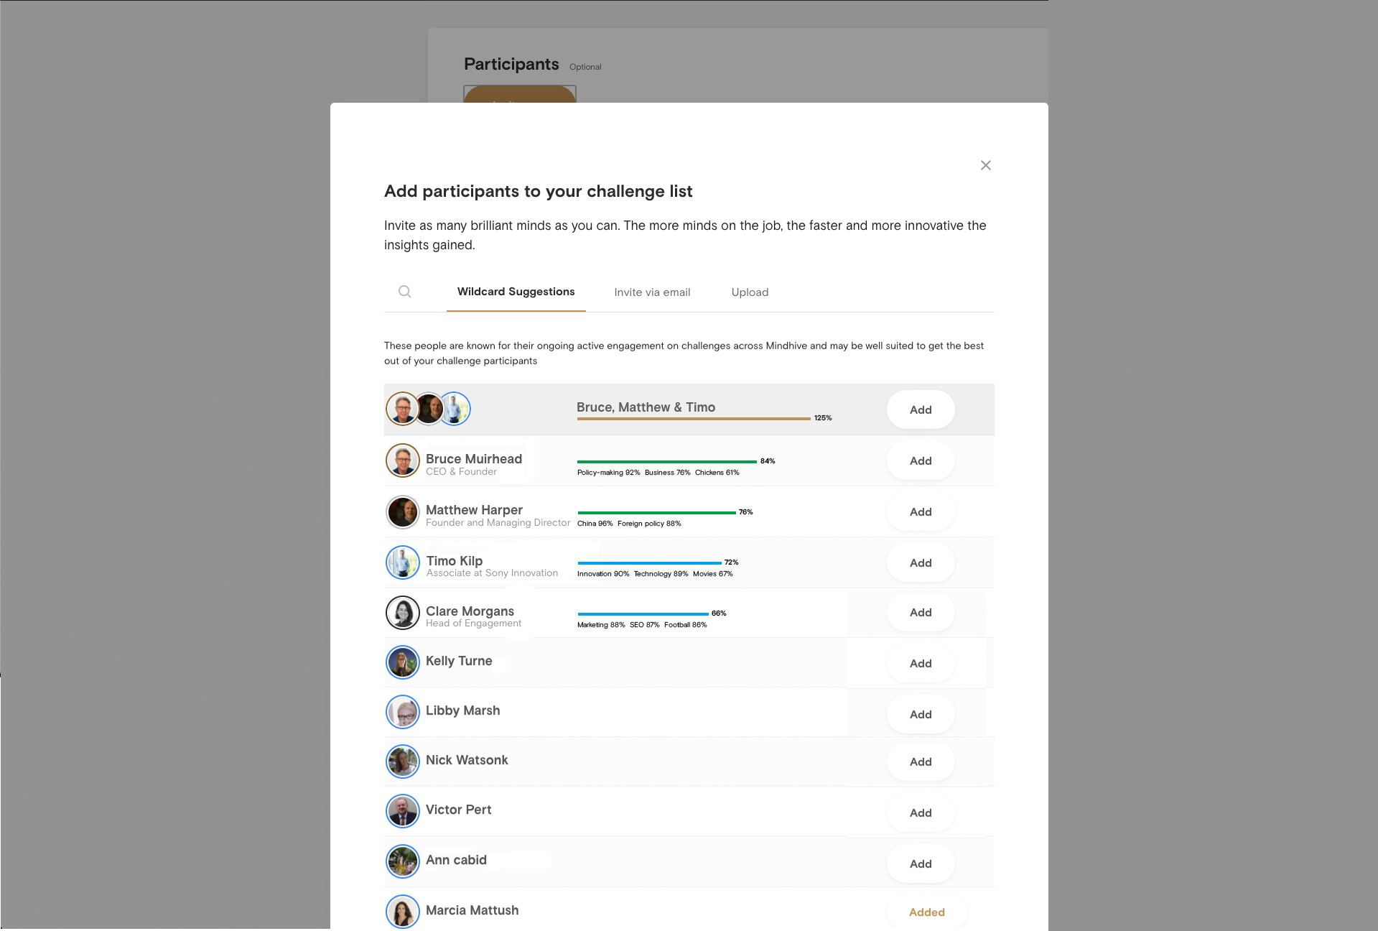1378x931 pixels.
Task: Click Timo Kilp's 72% match progress bar
Action: coord(646,562)
